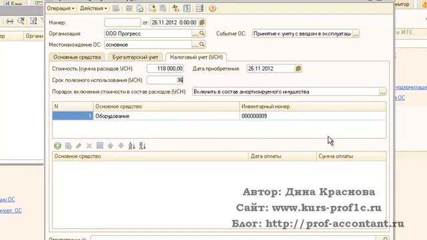427x240 pixels.
Task: Select the Оборудование cell in the table
Action: (166, 116)
